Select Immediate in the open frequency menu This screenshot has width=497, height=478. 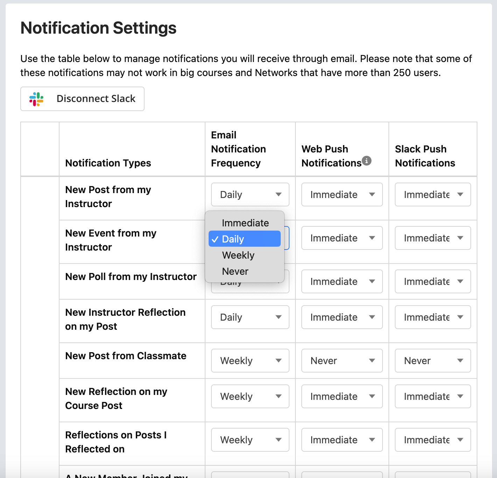[x=245, y=223]
